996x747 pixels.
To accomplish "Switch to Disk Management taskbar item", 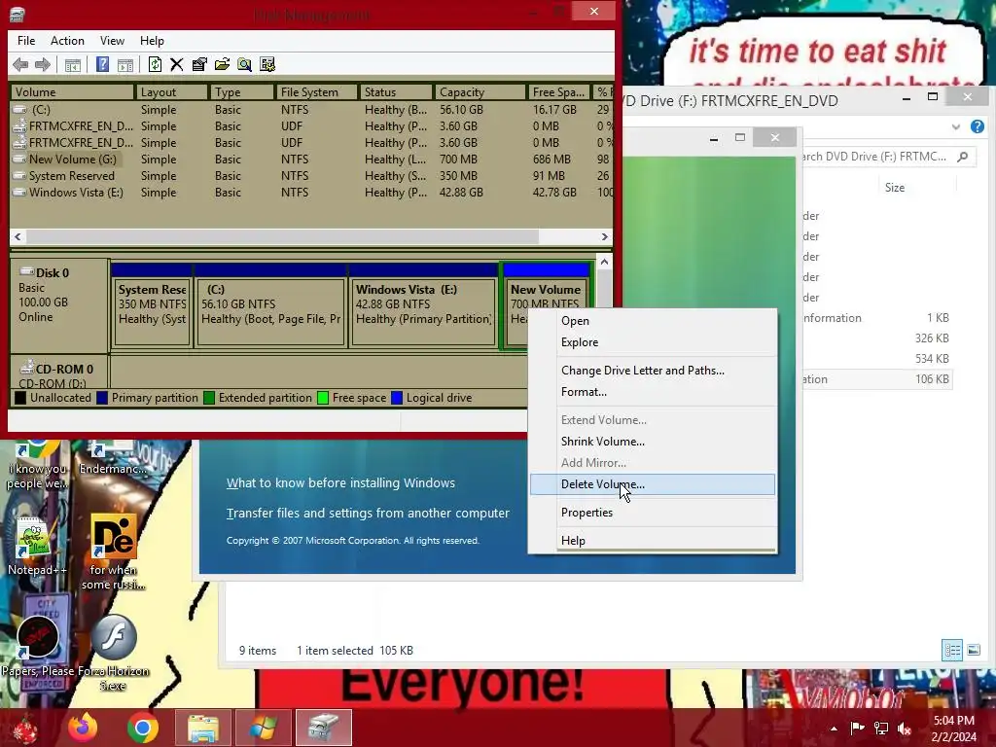I will [x=323, y=728].
